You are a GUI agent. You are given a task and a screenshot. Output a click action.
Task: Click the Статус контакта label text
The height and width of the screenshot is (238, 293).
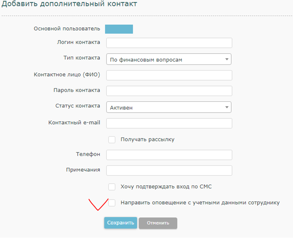78,106
